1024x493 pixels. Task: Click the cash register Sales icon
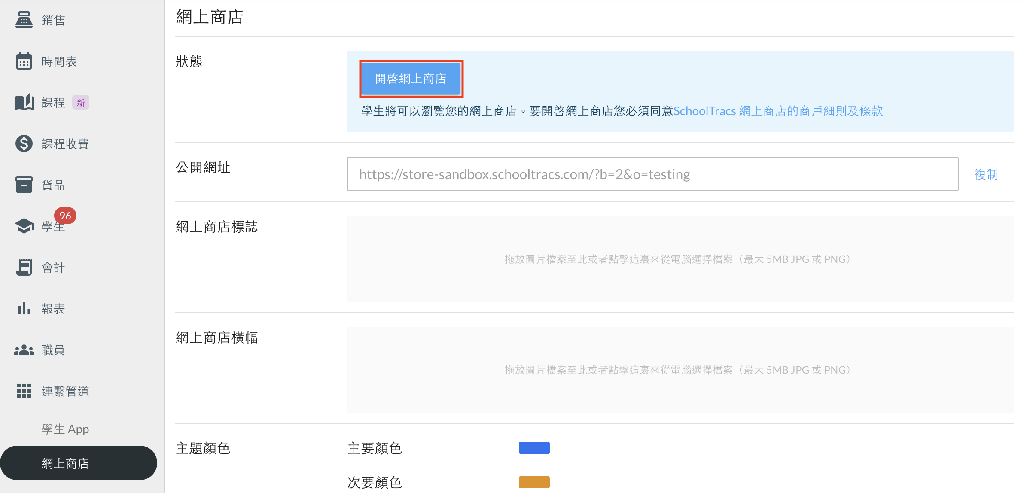(24, 20)
